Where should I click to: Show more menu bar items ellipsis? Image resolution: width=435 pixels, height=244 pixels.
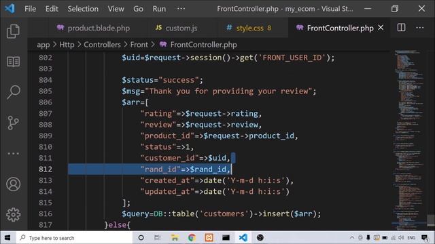pyautogui.click(x=181, y=9)
